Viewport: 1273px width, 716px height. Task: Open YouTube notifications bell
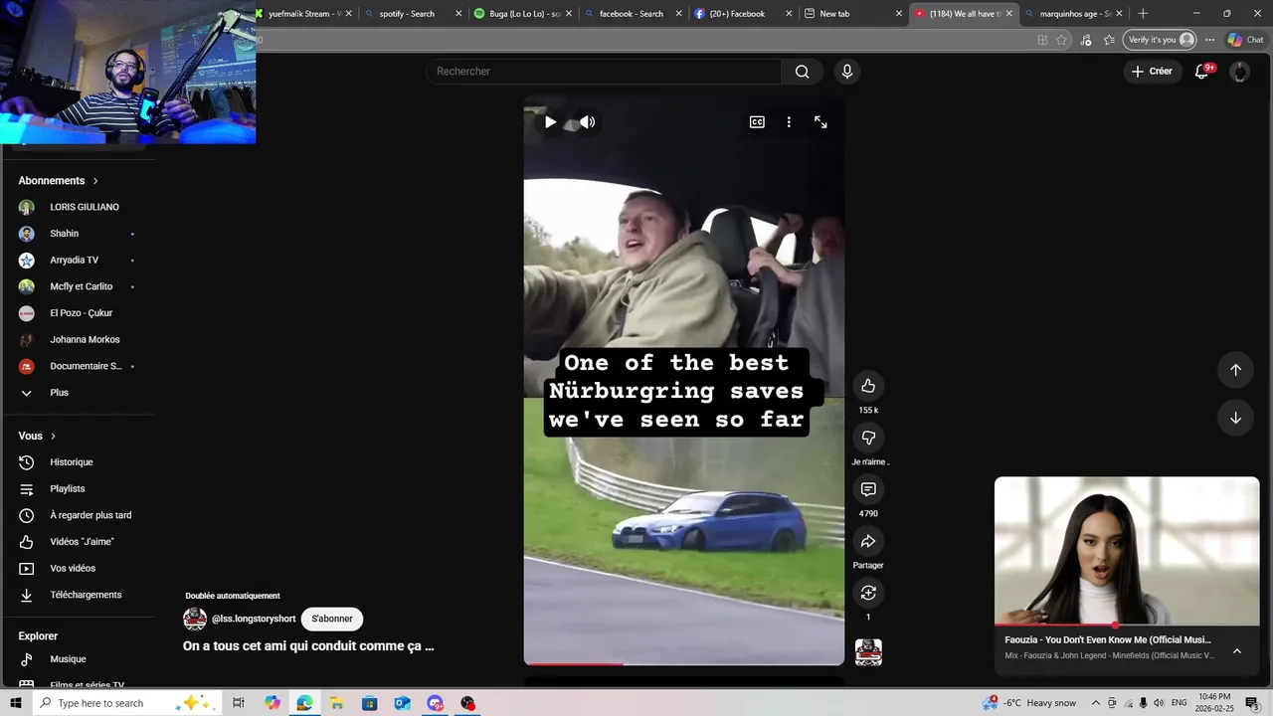tap(1201, 72)
